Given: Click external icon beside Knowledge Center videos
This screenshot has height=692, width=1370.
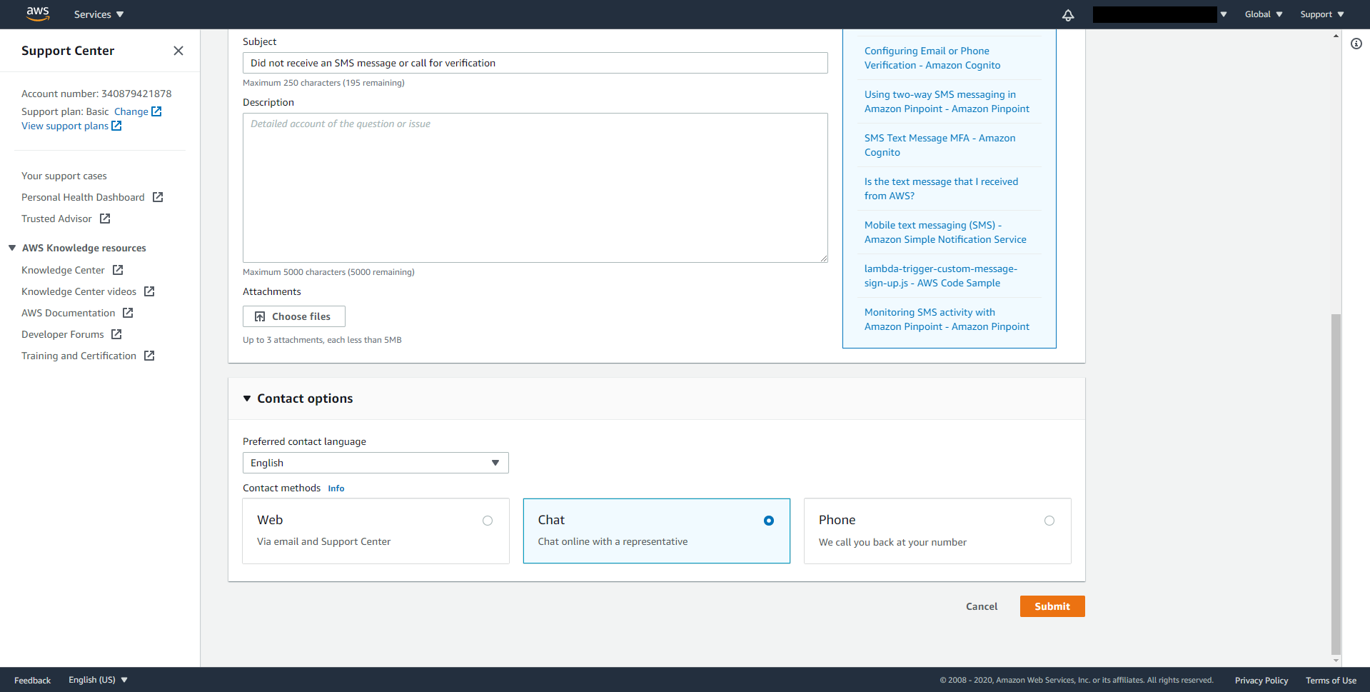Looking at the screenshot, I should 150,291.
